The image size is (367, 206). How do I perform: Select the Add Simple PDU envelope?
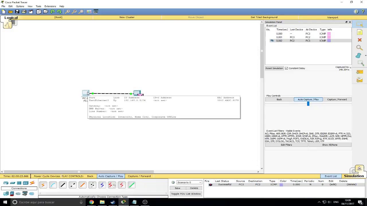pyautogui.click(x=360, y=72)
